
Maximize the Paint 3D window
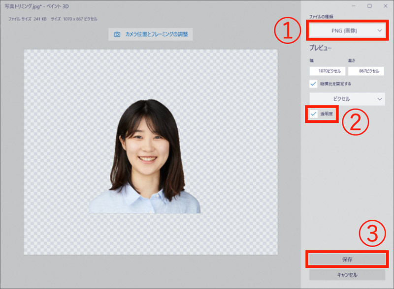click(369, 6)
